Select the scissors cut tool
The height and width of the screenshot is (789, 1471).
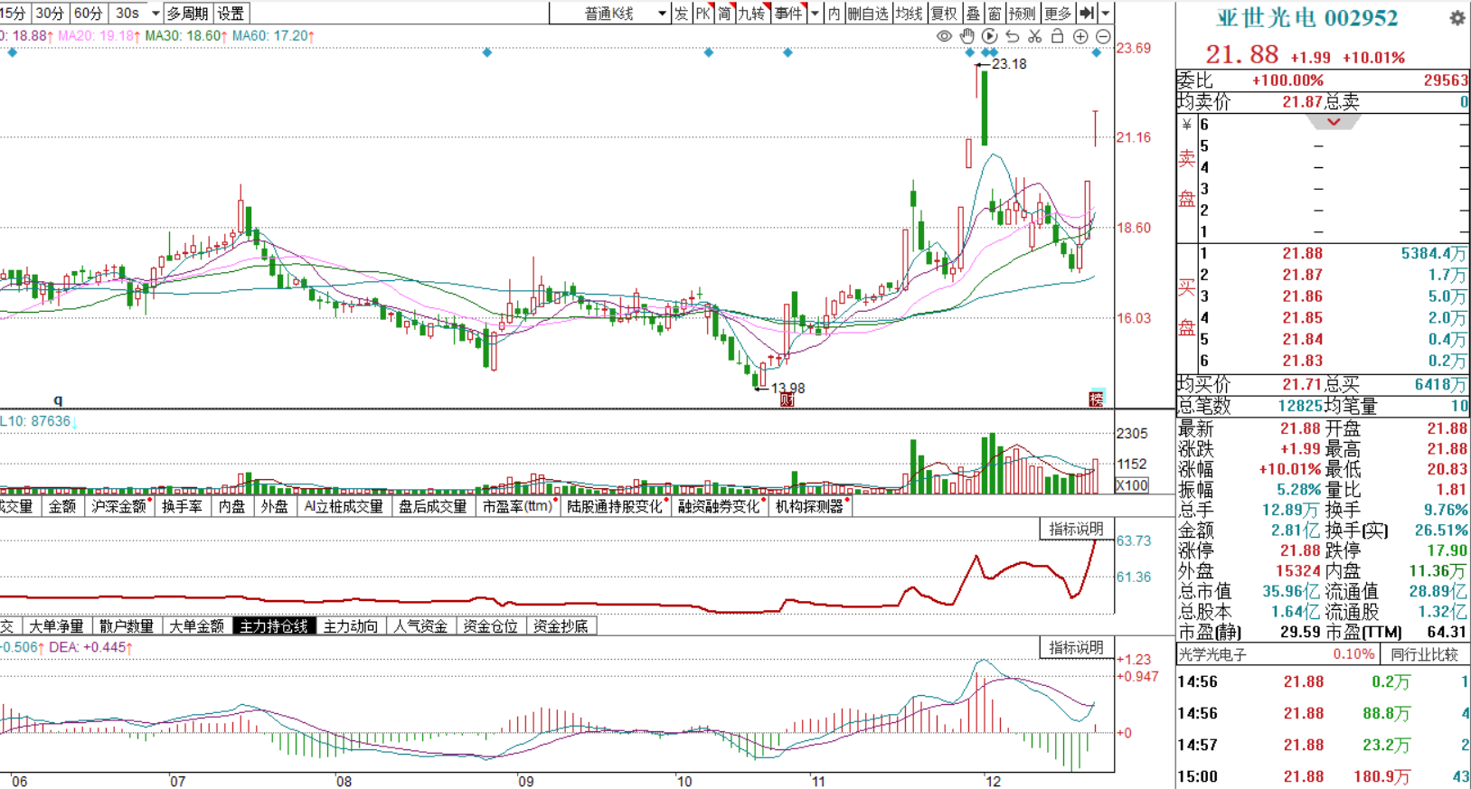1034,36
